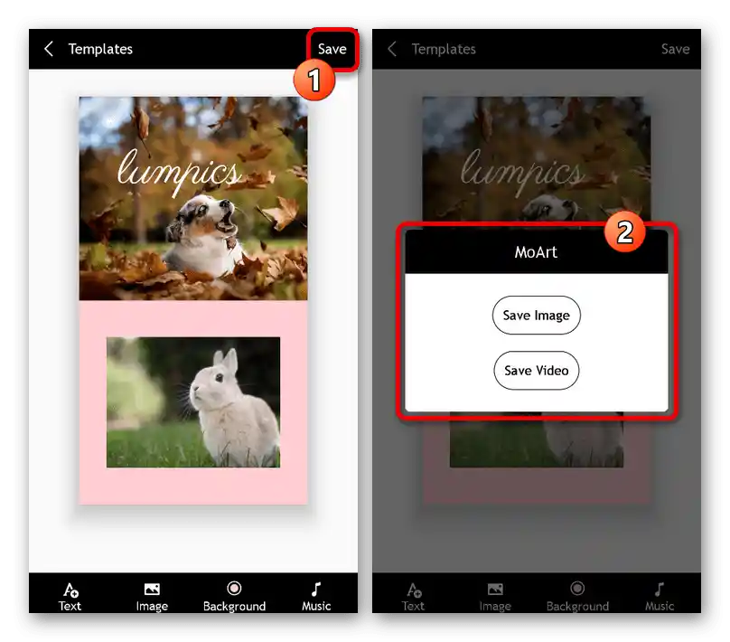Tap the dimmed back arrow in the right screen

coord(392,49)
